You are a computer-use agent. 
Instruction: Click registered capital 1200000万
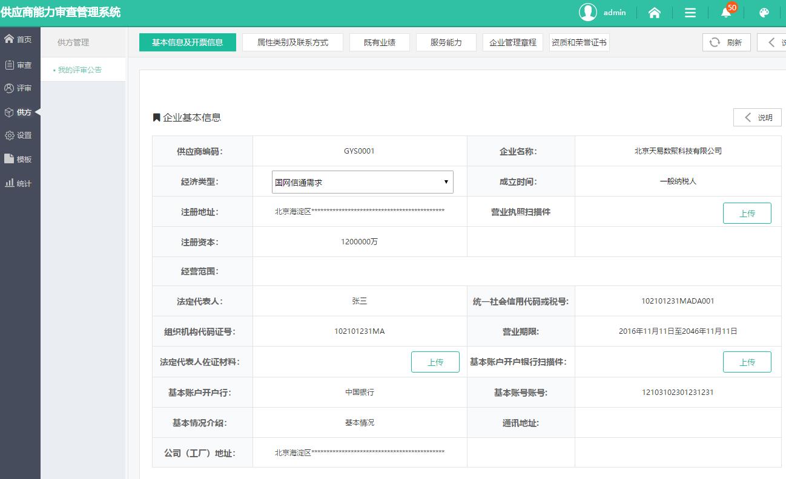[x=360, y=241]
